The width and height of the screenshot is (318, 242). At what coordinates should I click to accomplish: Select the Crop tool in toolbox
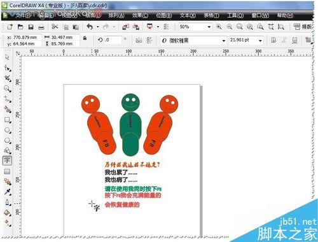point(8,78)
